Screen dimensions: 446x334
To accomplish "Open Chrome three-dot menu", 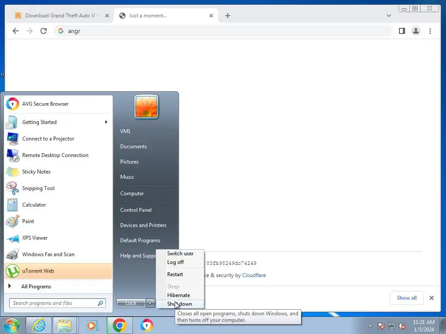I will point(430,31).
